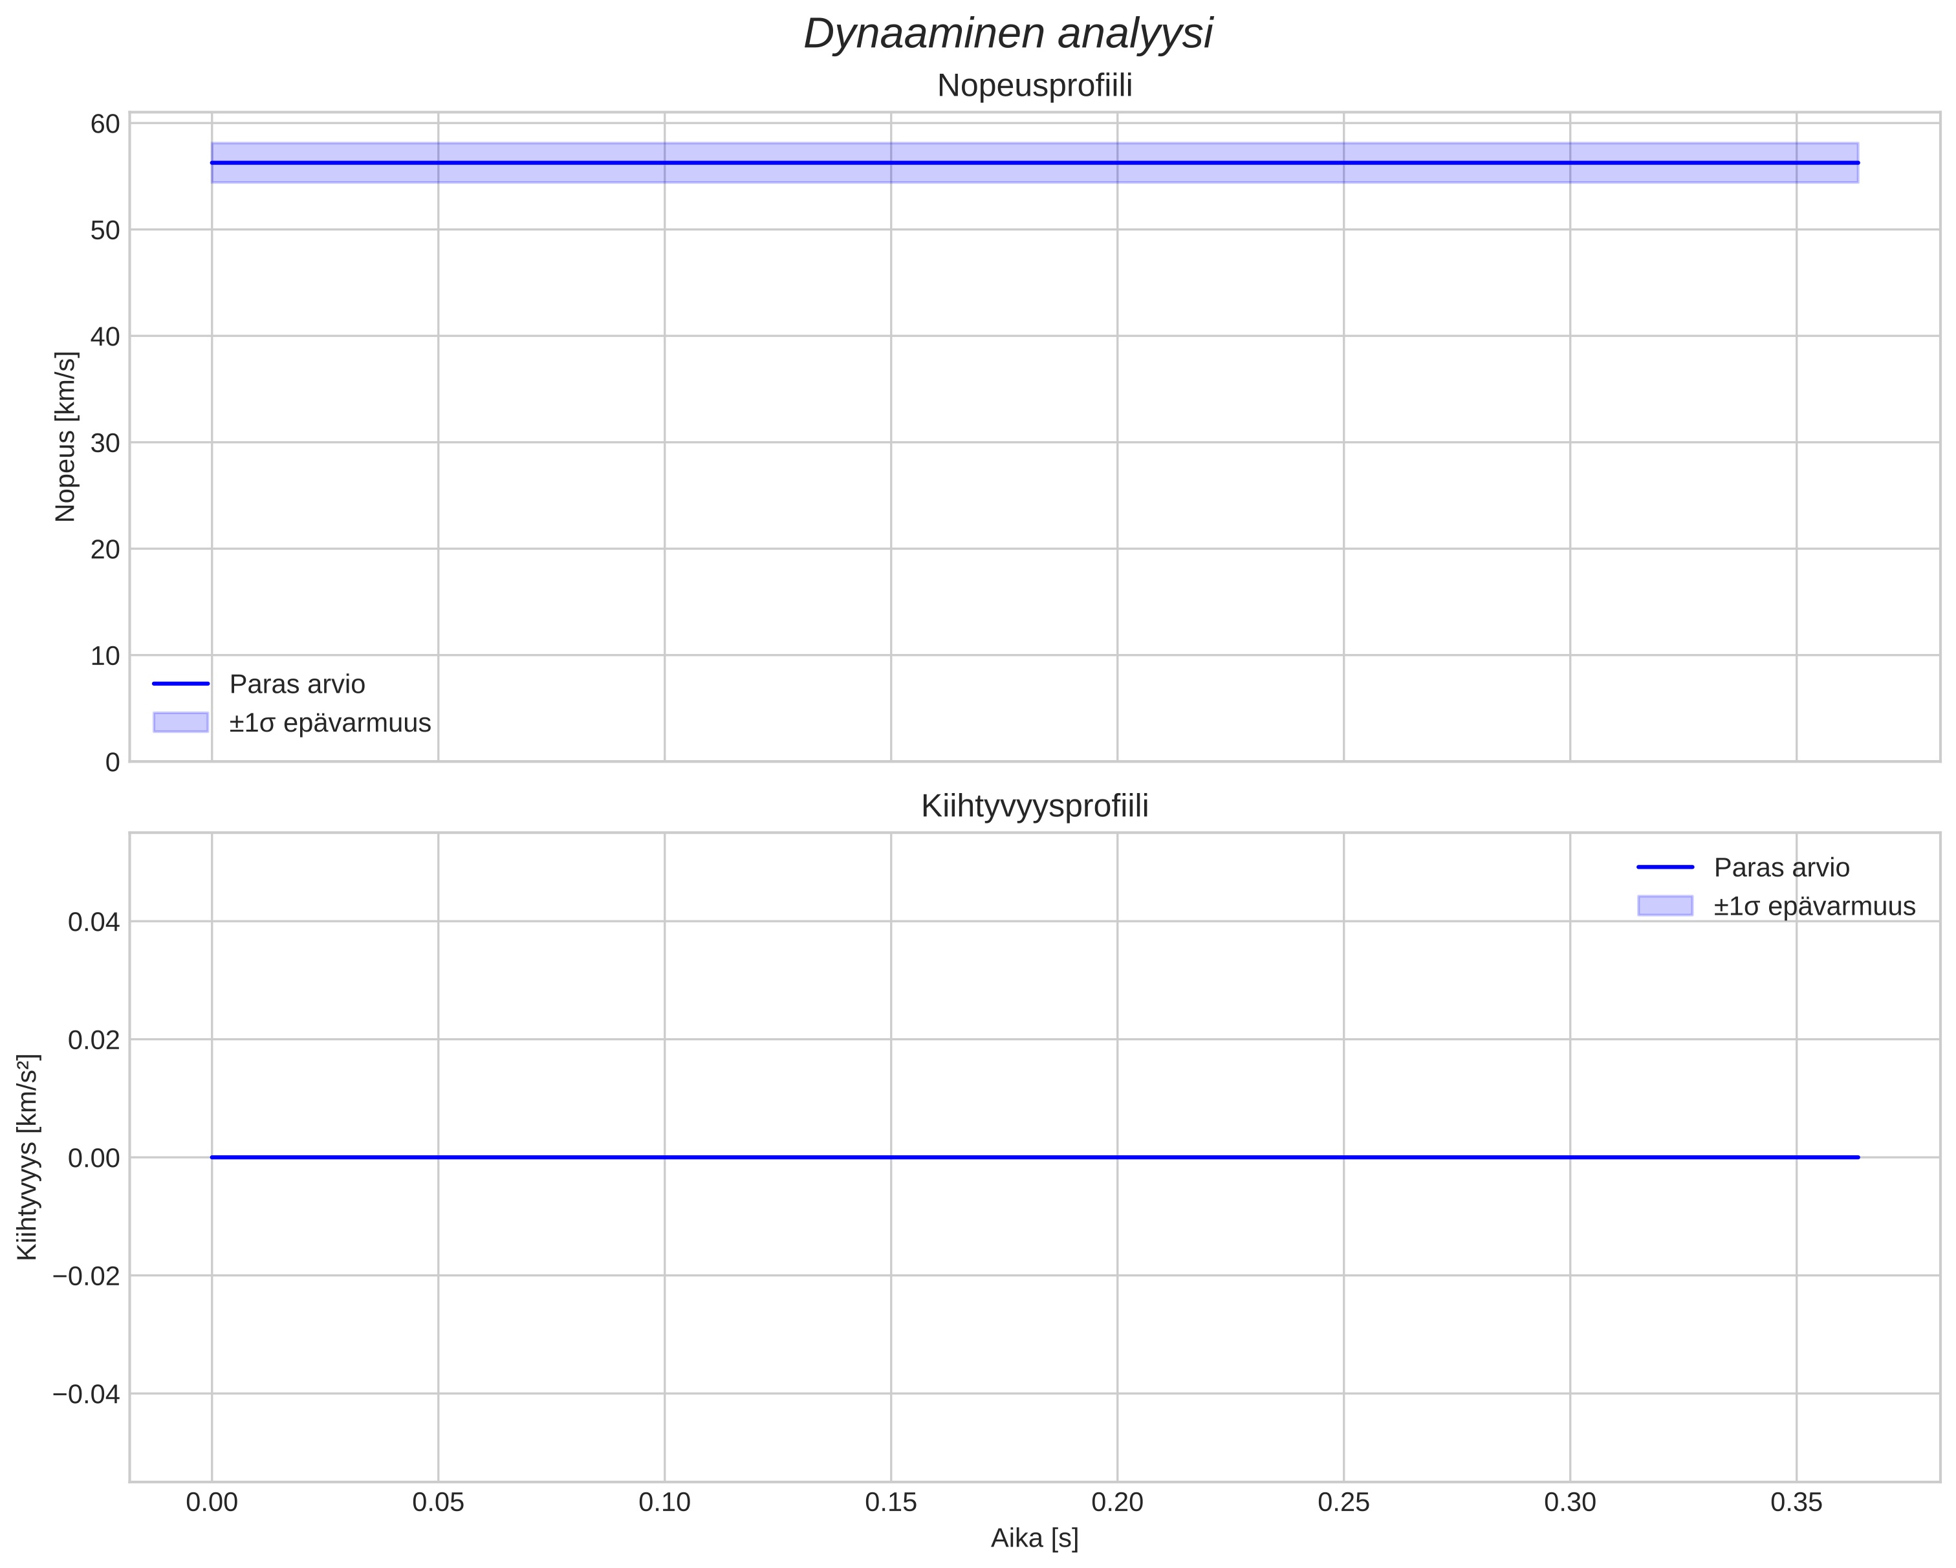This screenshot has width=1956, height=1568.
Task: Click shaded uncertainty swatch in top legend
Action: 180,723
